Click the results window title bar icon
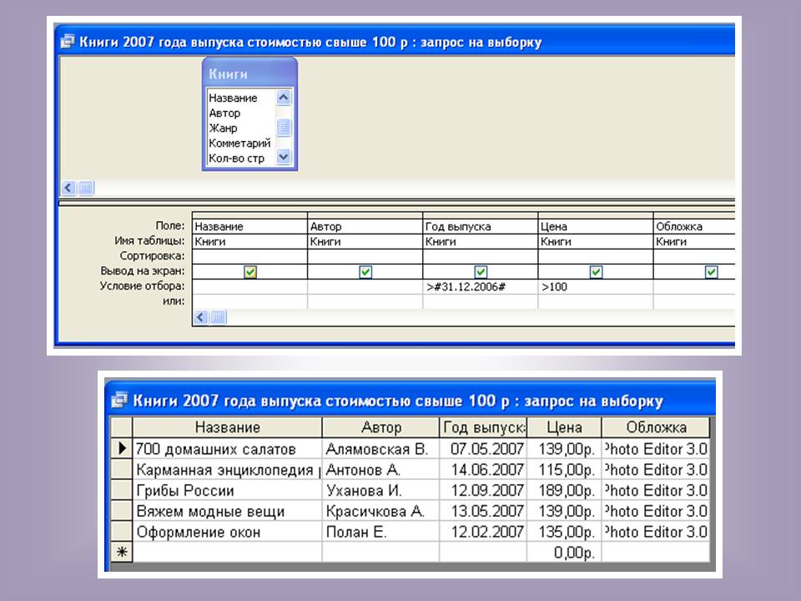Image resolution: width=801 pixels, height=601 pixels. (x=120, y=401)
